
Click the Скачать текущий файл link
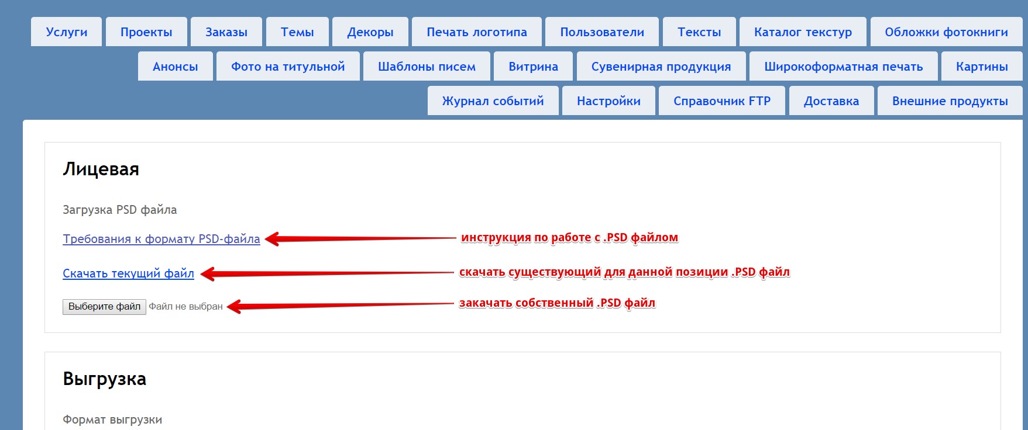(128, 273)
